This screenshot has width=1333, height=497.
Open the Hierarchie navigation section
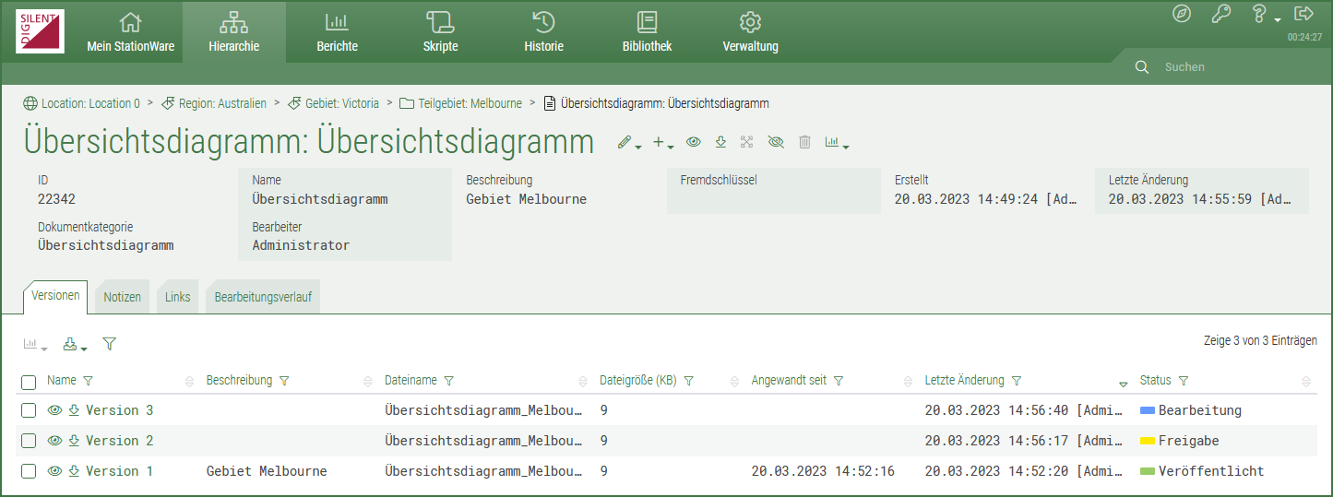tap(233, 32)
